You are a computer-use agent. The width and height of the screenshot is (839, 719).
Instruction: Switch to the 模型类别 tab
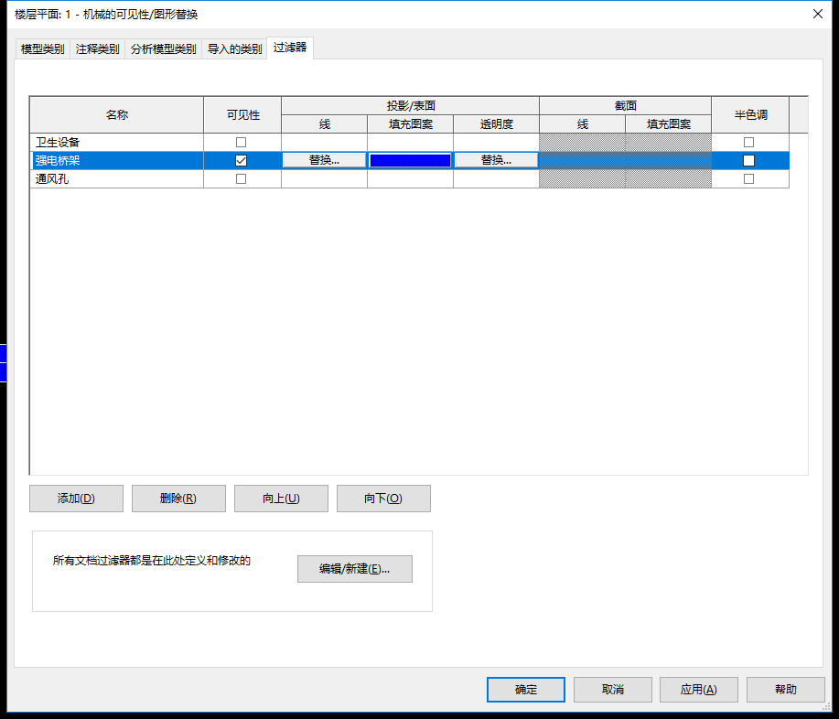tap(42, 49)
